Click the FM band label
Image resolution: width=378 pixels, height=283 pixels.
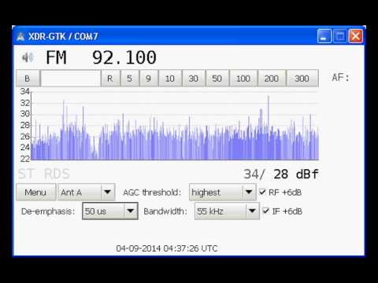56,57
